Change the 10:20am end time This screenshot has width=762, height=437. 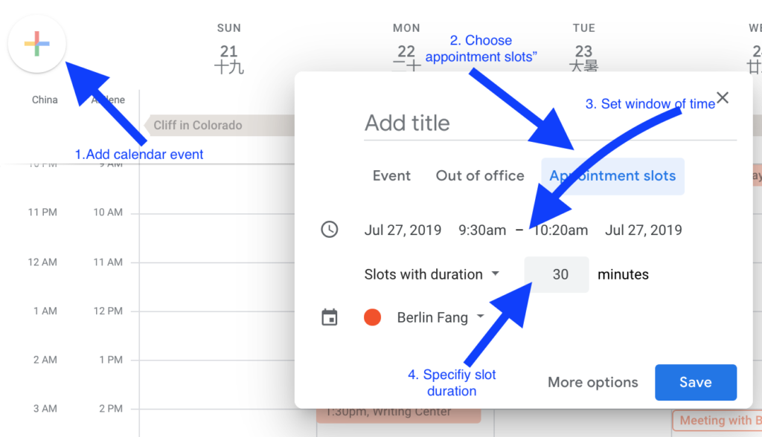coord(560,230)
